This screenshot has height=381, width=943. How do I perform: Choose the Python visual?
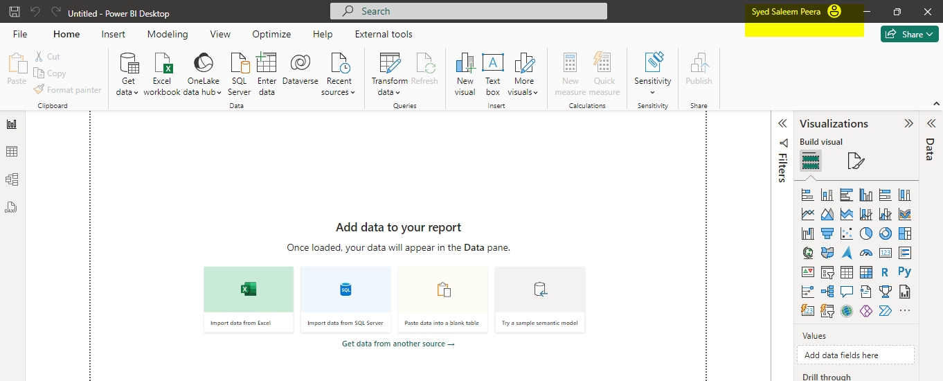click(x=904, y=272)
